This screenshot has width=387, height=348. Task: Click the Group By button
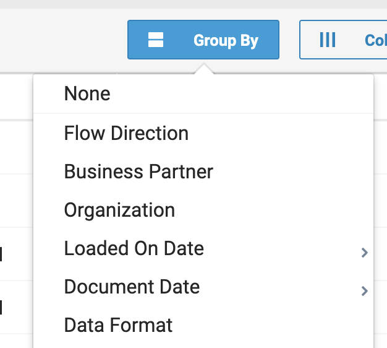point(203,40)
